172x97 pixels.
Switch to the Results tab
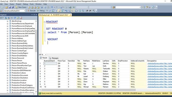pyautogui.click(x=44, y=58)
